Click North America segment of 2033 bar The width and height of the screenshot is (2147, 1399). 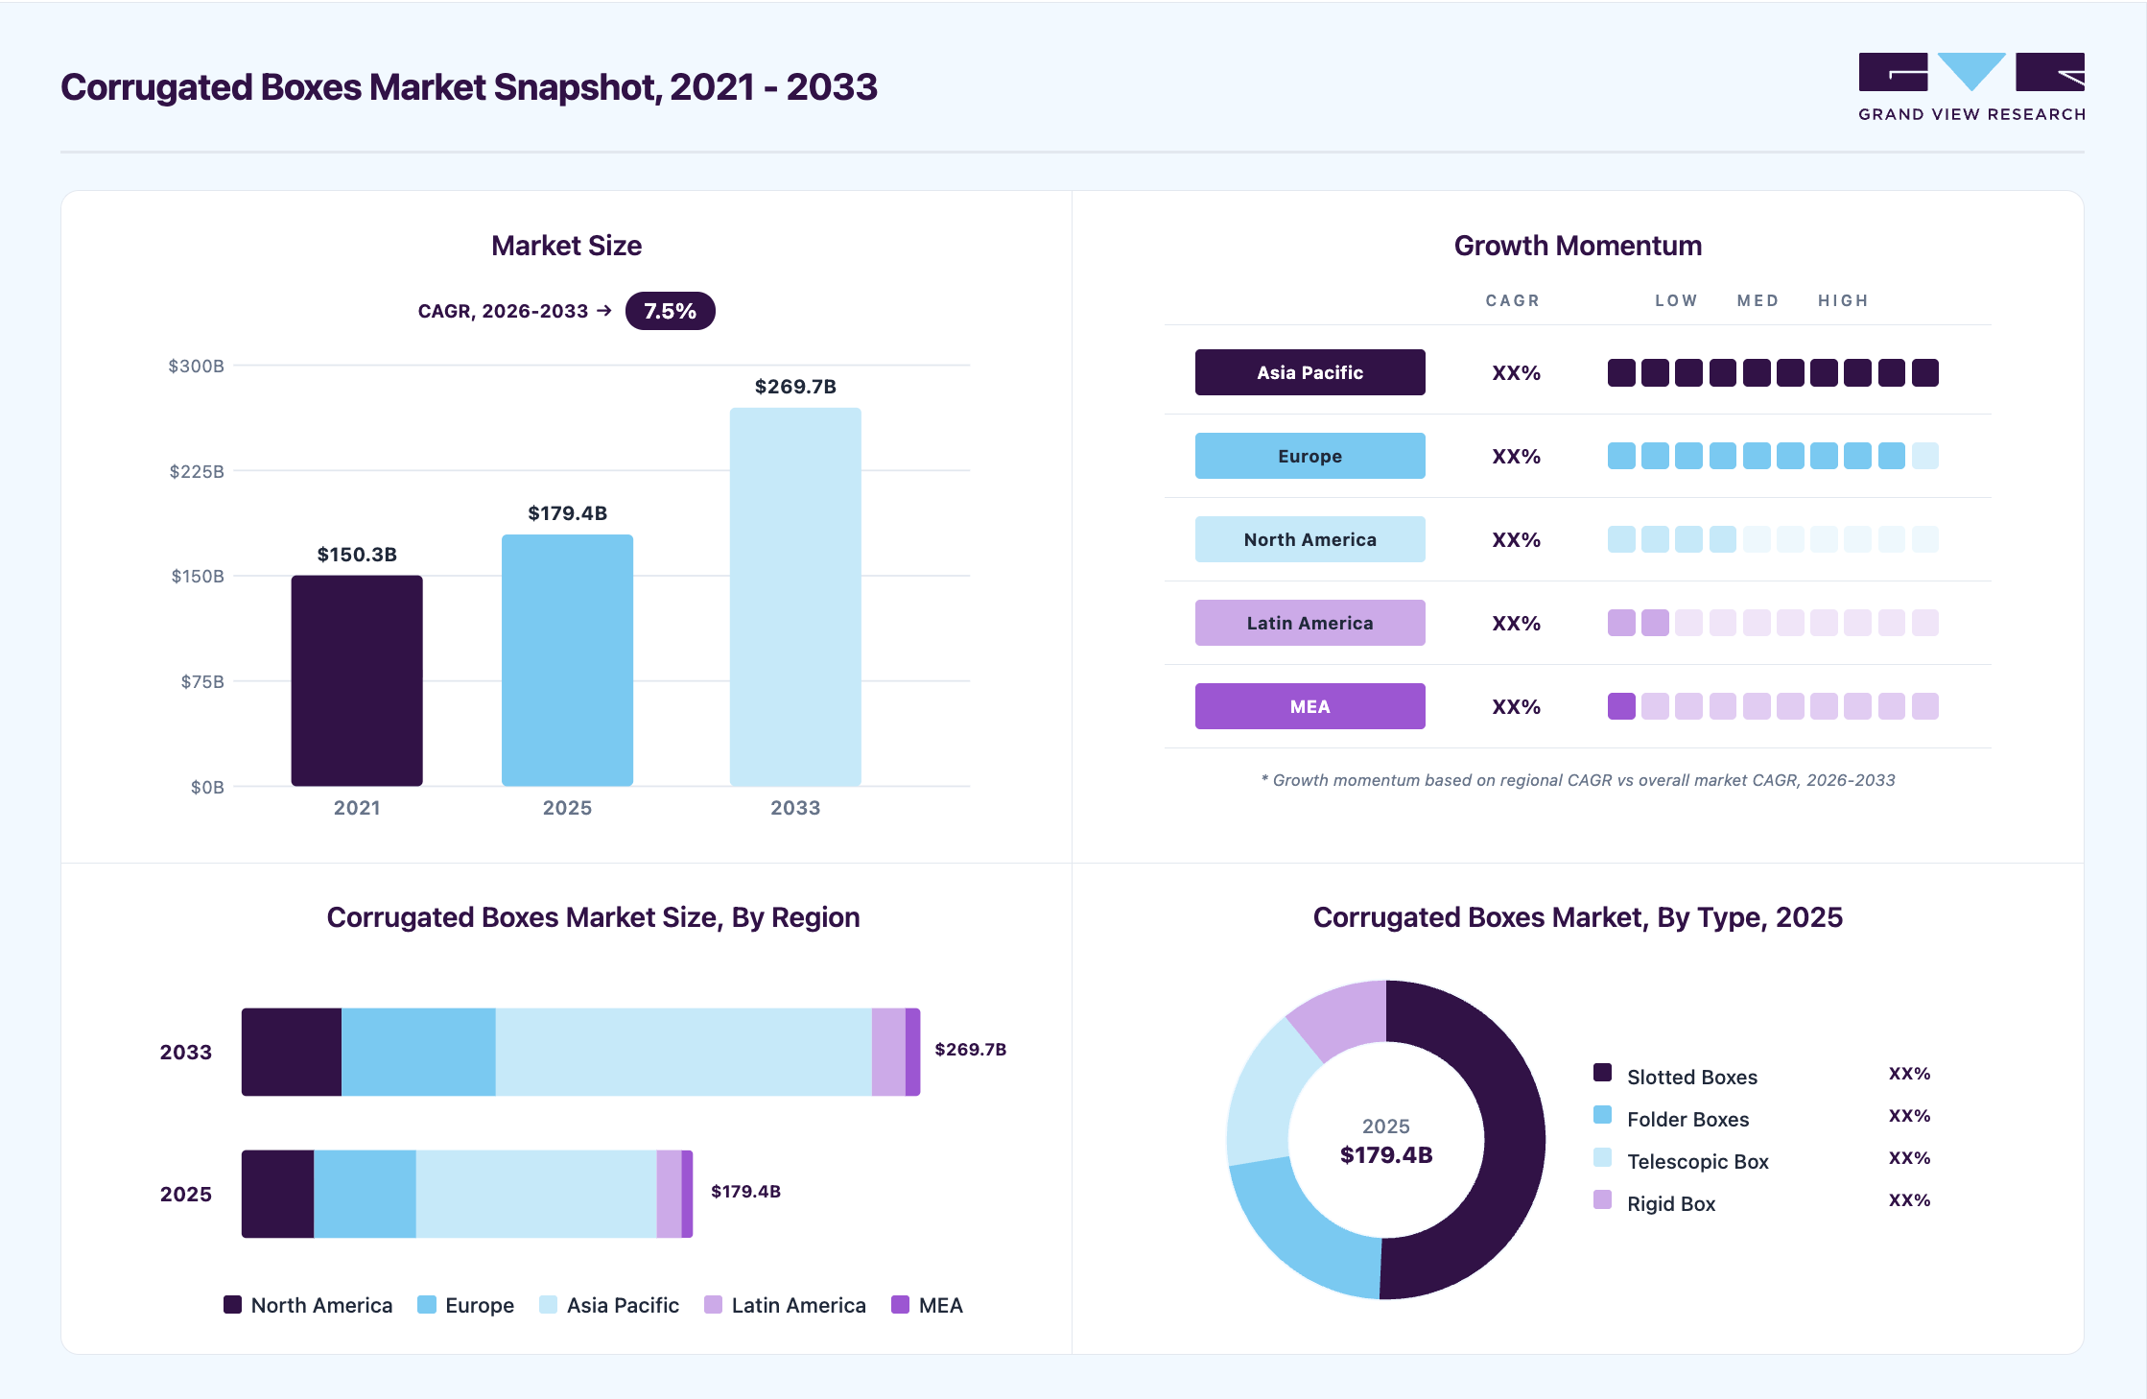[x=292, y=1052]
